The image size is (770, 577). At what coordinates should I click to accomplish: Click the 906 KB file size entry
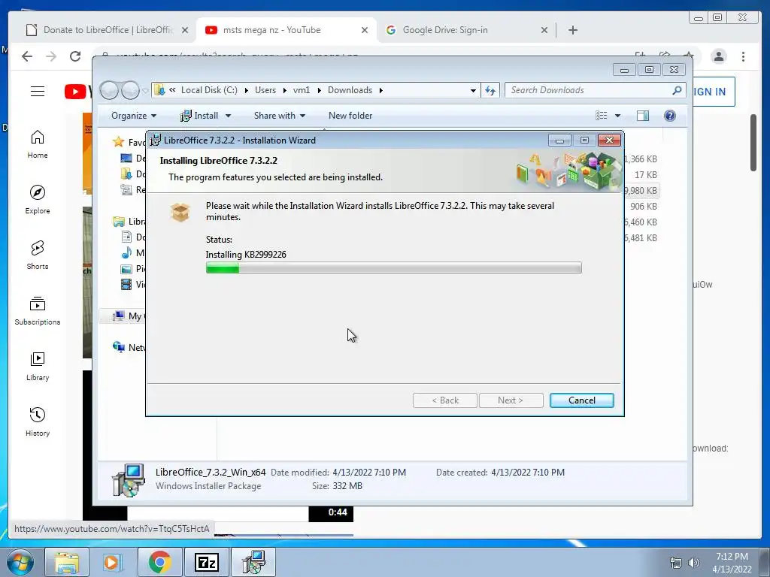pos(644,206)
